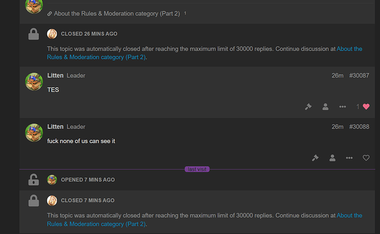Click the gavel icon on post #30088
This screenshot has width=380, height=234.
click(x=315, y=158)
